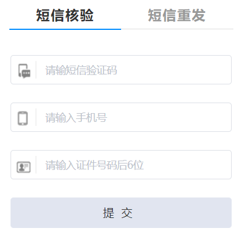This screenshot has width=241, height=235.
Task: Tap the certificate photo icon beside ID field
Action: (23, 167)
